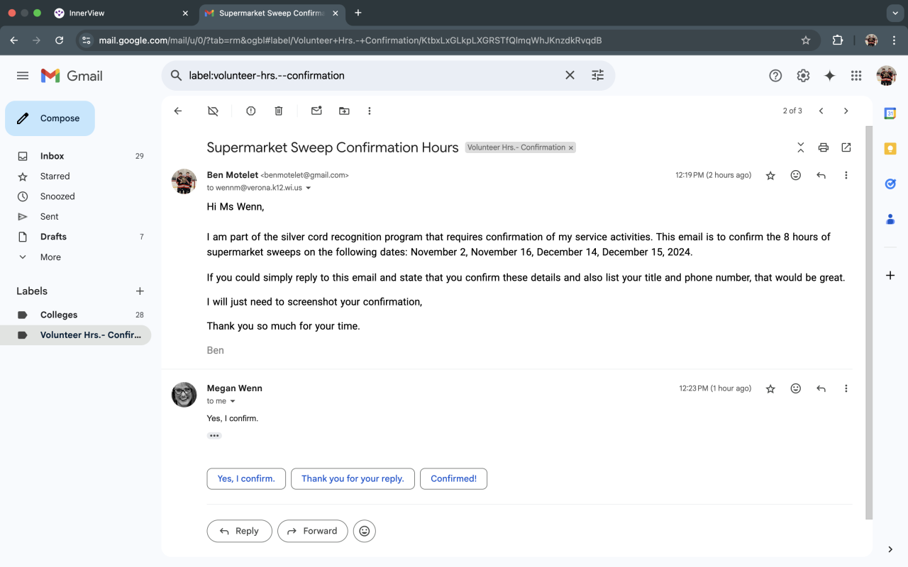The height and width of the screenshot is (567, 908).
Task: Expand the More section in sidebar
Action: 50,257
